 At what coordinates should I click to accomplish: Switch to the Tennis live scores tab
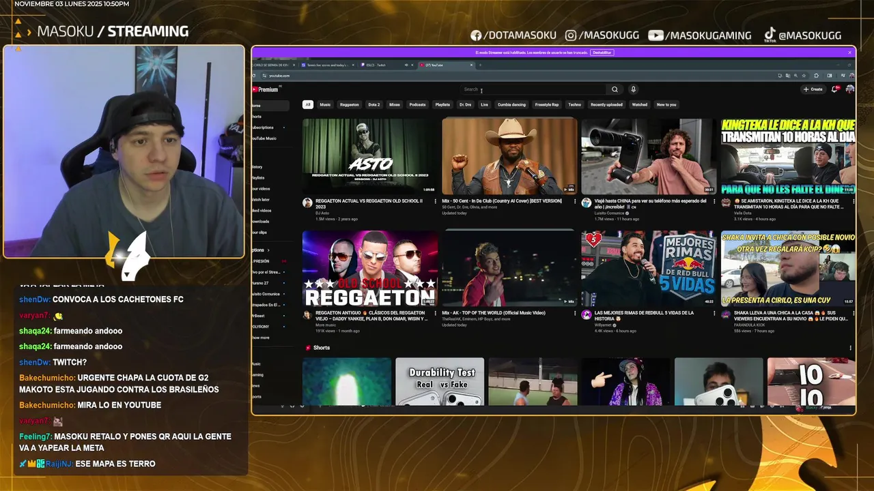[328, 65]
